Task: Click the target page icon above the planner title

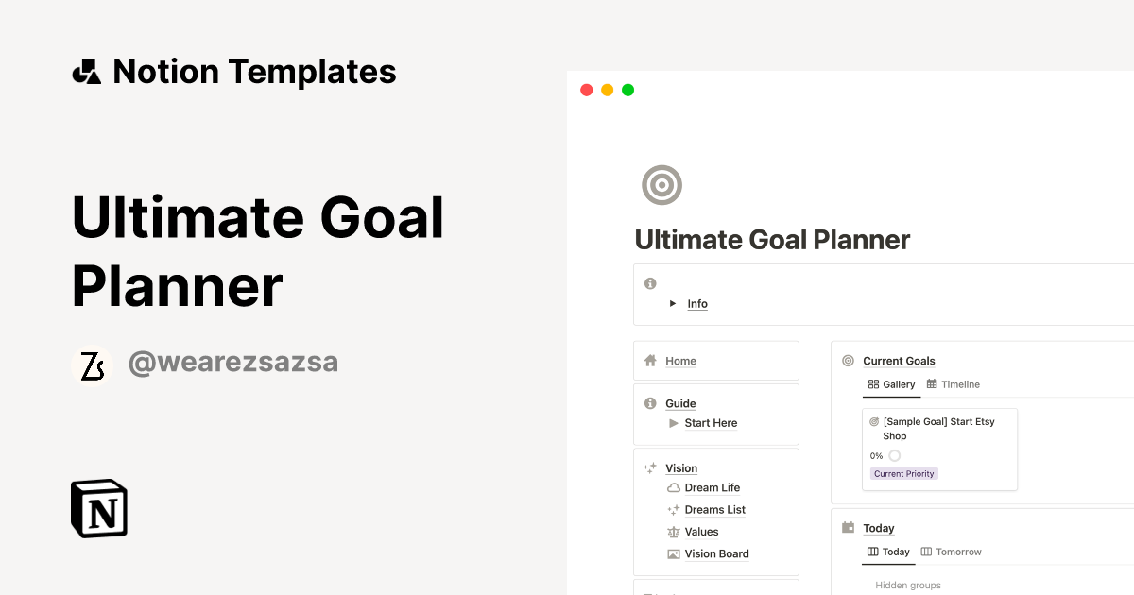Action: [661, 185]
